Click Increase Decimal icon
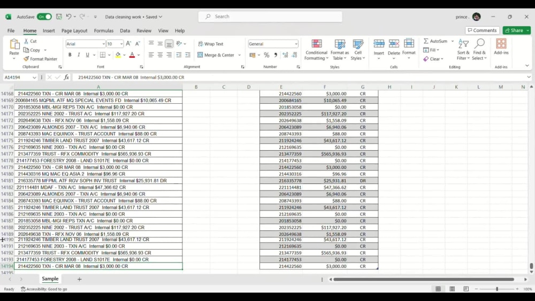The height and width of the screenshot is (301, 535). coord(285,55)
